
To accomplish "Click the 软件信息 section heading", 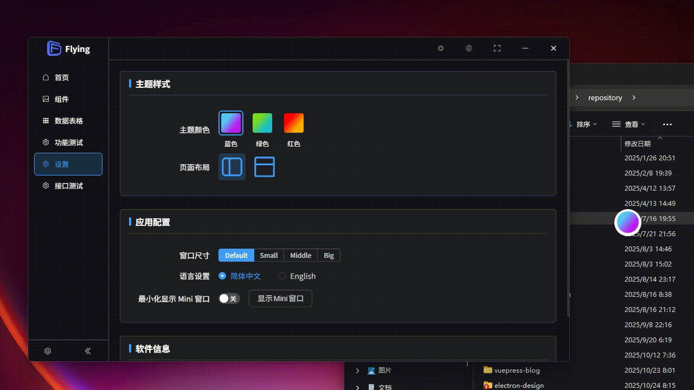I will (153, 349).
